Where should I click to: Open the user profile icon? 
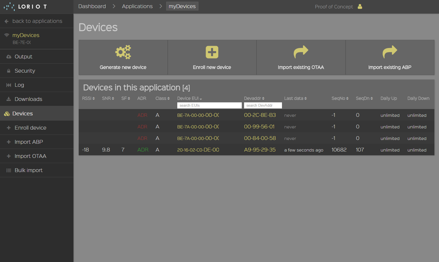click(x=360, y=6)
